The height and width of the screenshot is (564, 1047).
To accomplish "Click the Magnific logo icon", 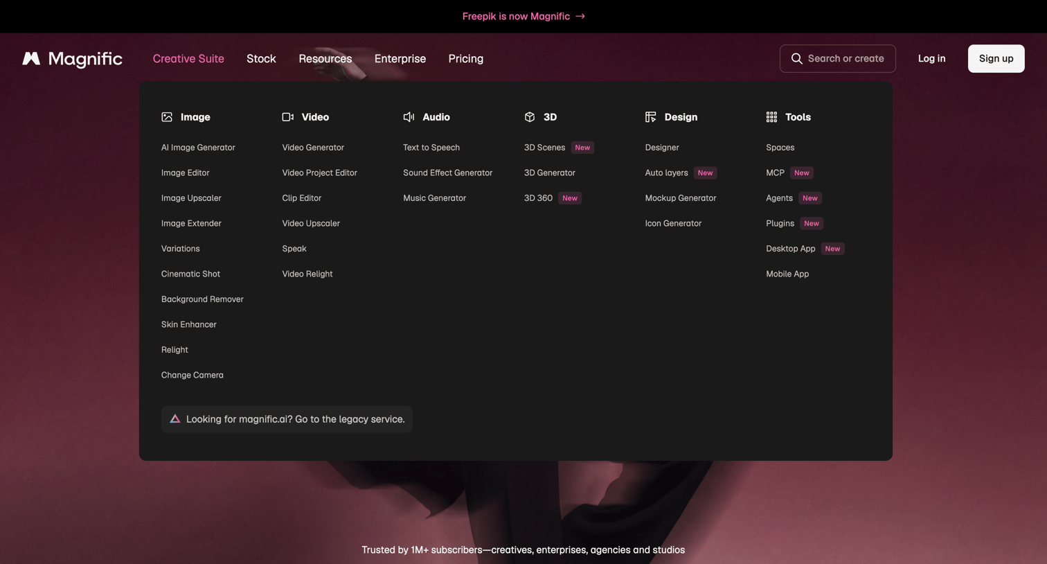I will click(31, 58).
